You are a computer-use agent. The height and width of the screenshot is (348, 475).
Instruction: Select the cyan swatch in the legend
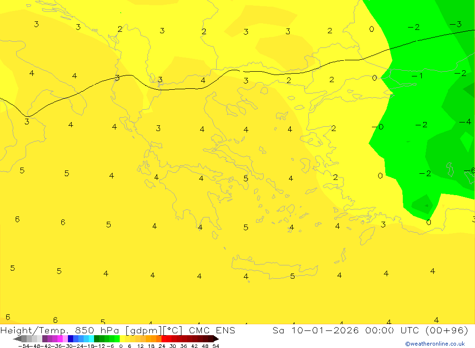pos(91,339)
